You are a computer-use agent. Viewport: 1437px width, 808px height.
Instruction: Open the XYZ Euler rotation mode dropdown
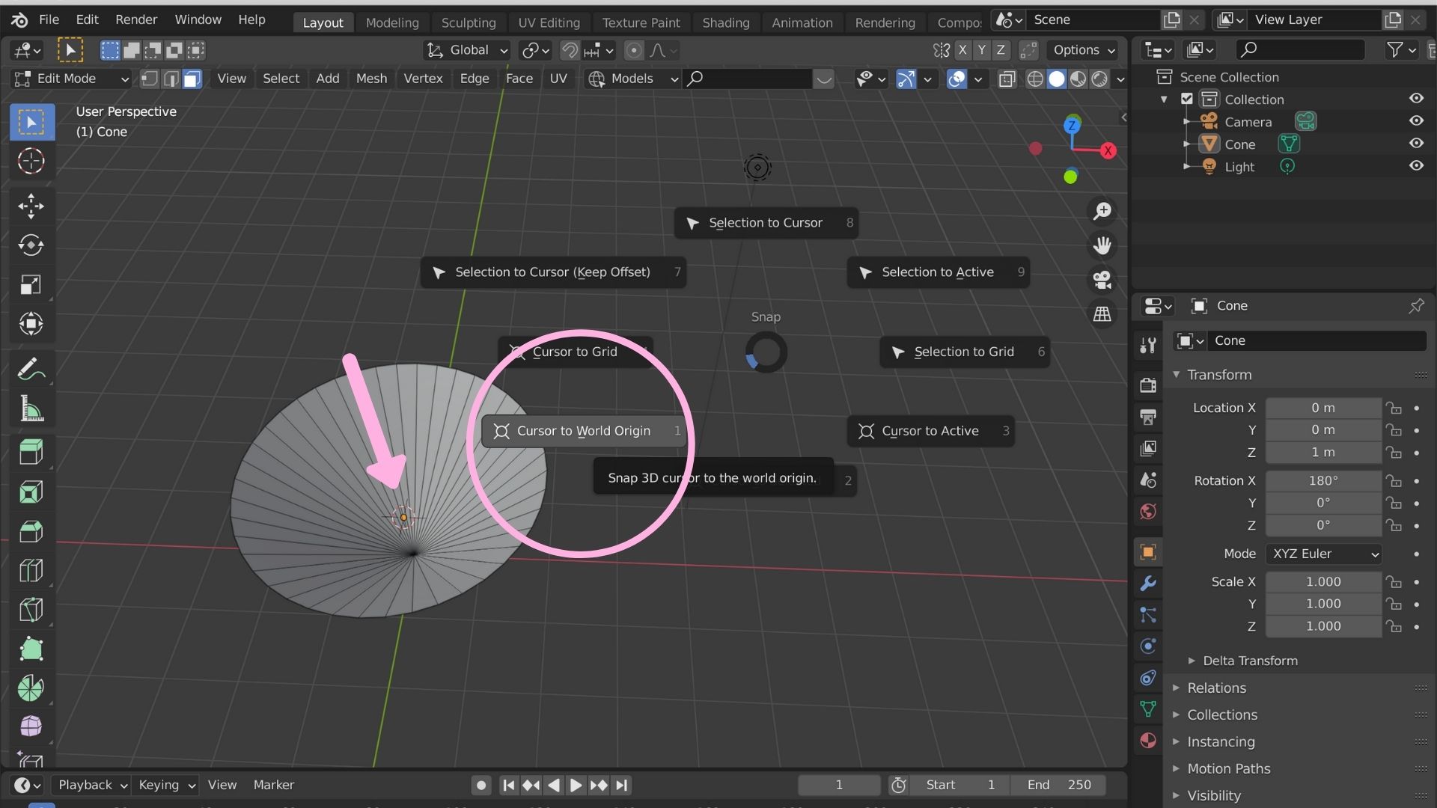[x=1322, y=554]
